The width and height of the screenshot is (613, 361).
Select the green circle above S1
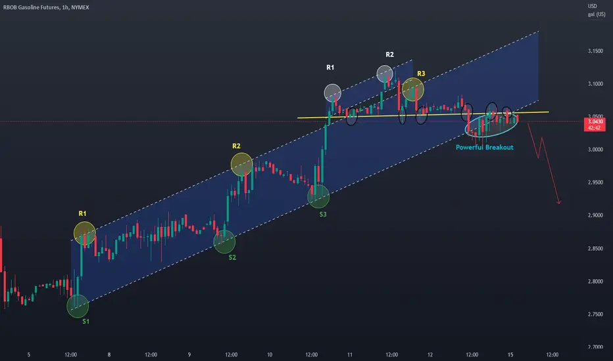click(78, 307)
